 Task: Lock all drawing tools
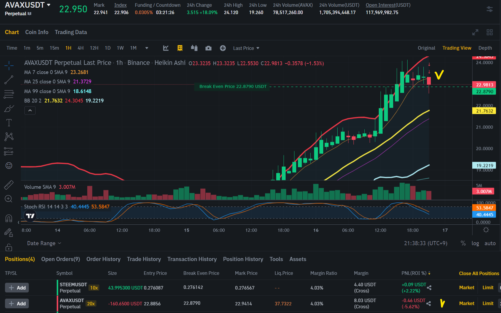[9, 247]
